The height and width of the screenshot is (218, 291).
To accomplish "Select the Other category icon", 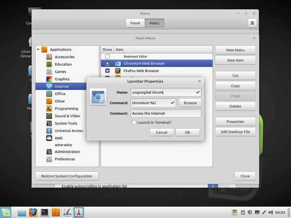I will tap(49, 101).
